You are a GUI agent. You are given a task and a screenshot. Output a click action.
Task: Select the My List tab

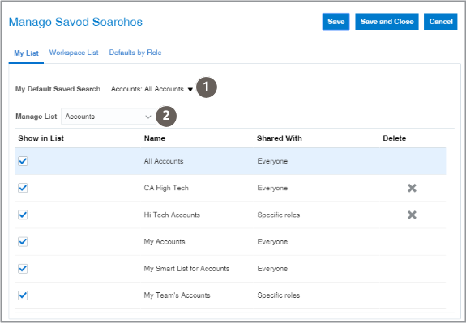[26, 53]
